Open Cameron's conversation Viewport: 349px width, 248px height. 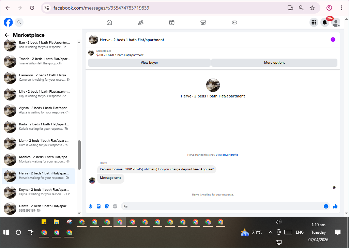click(39, 78)
